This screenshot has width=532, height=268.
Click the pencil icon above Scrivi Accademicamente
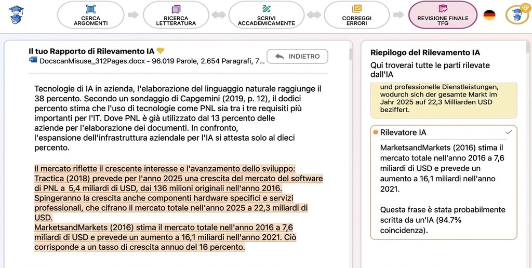(x=267, y=9)
